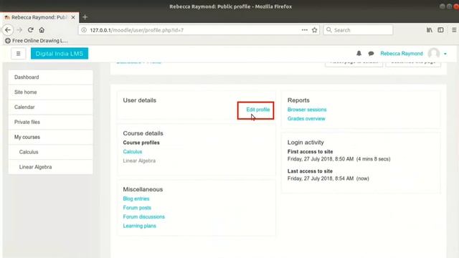Open Calendar in side navigation
The width and height of the screenshot is (459, 258).
[x=51, y=107]
